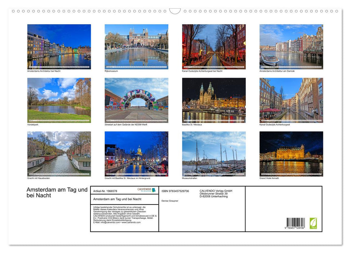Select the Grand Hotel Amrath thumbnail

291,154
